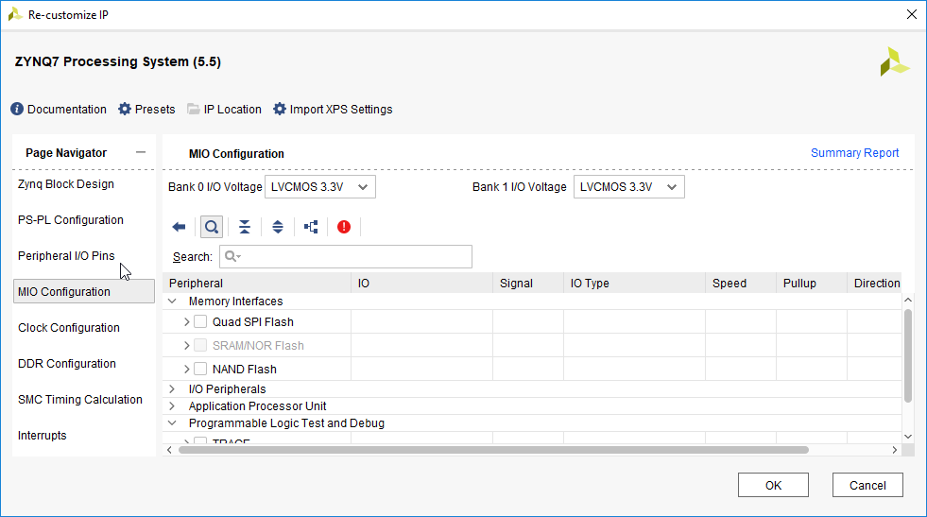Expand the Application Processor Unit group

point(172,405)
